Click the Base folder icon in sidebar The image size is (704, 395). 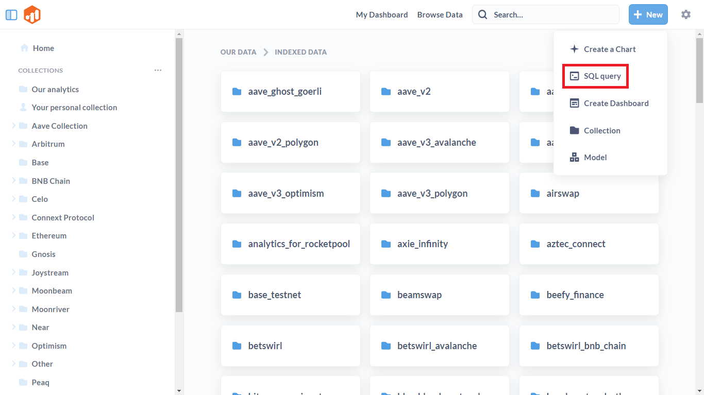tap(23, 162)
